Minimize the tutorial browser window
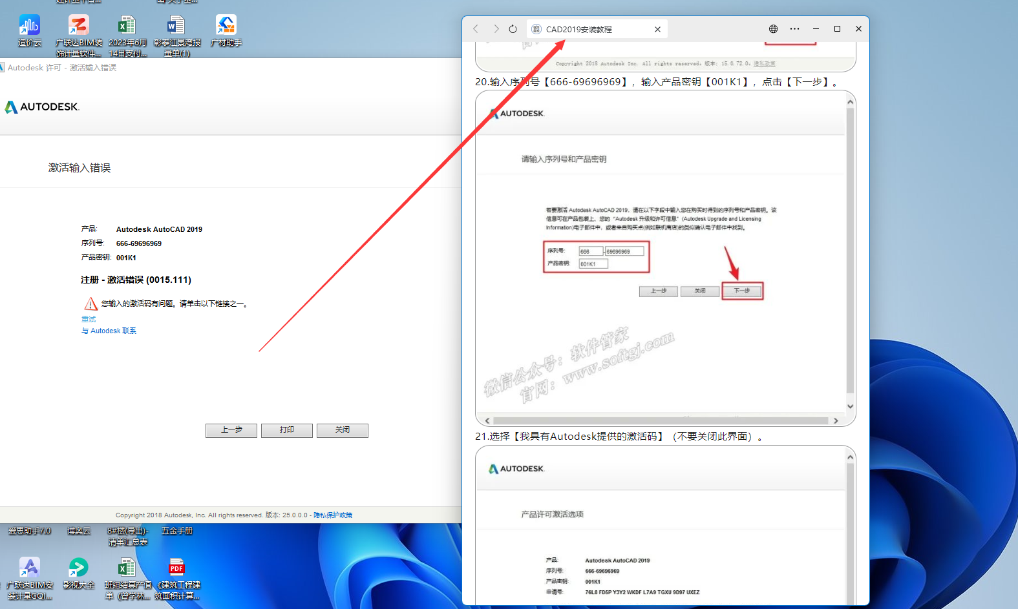The height and width of the screenshot is (609, 1018). (x=816, y=28)
